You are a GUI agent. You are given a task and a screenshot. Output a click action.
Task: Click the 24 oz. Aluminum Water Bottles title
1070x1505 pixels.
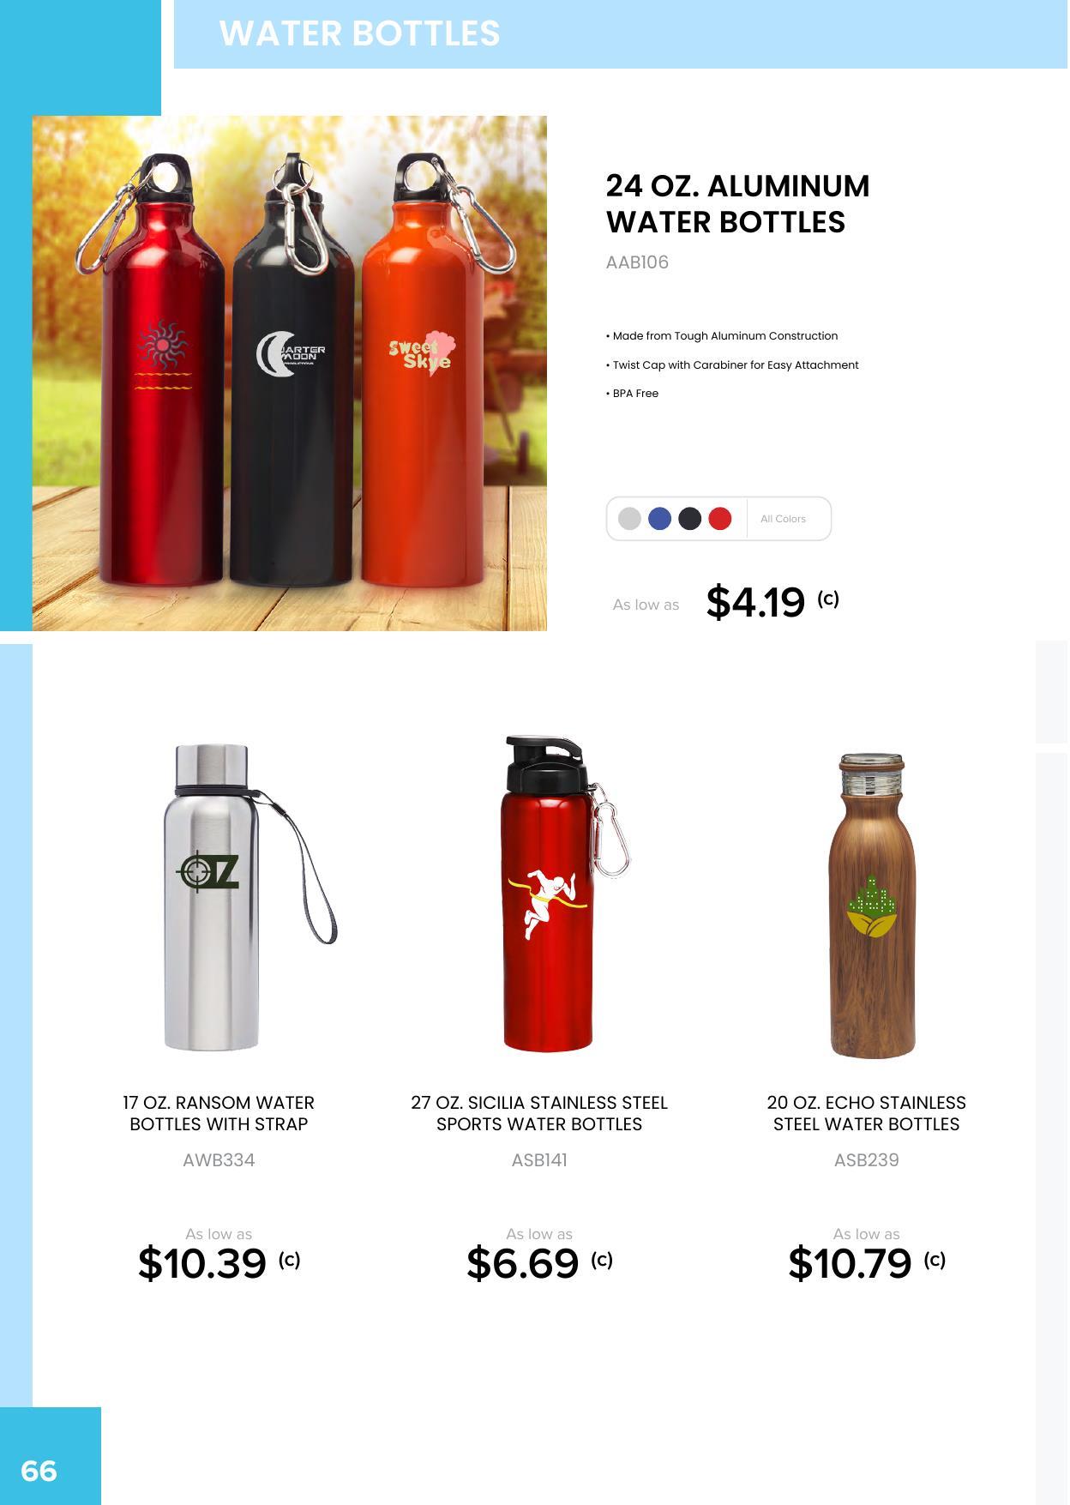pyautogui.click(x=737, y=204)
